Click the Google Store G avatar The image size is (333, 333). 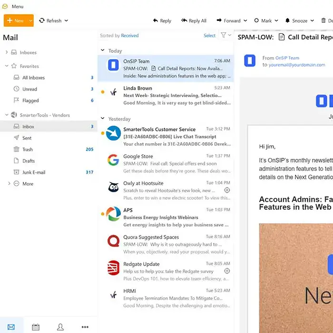(x=113, y=160)
